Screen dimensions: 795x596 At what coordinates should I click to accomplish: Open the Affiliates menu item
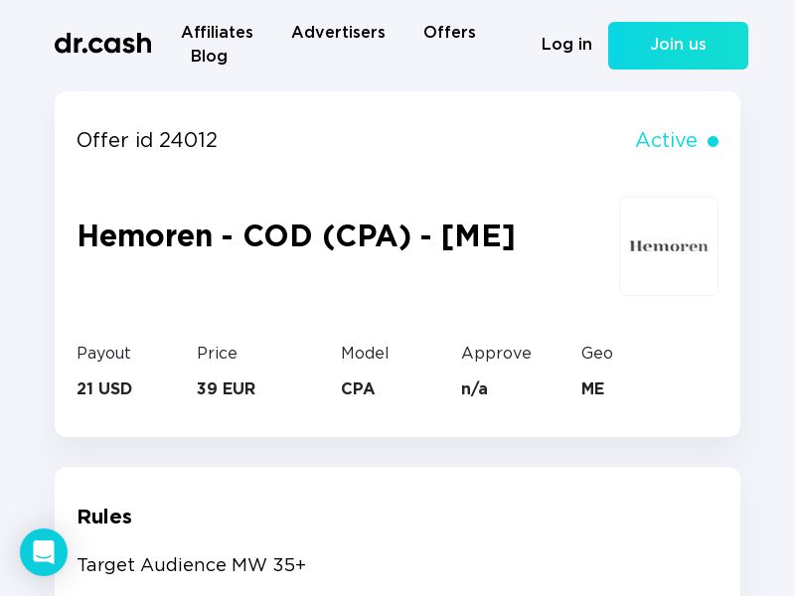[x=217, y=32]
